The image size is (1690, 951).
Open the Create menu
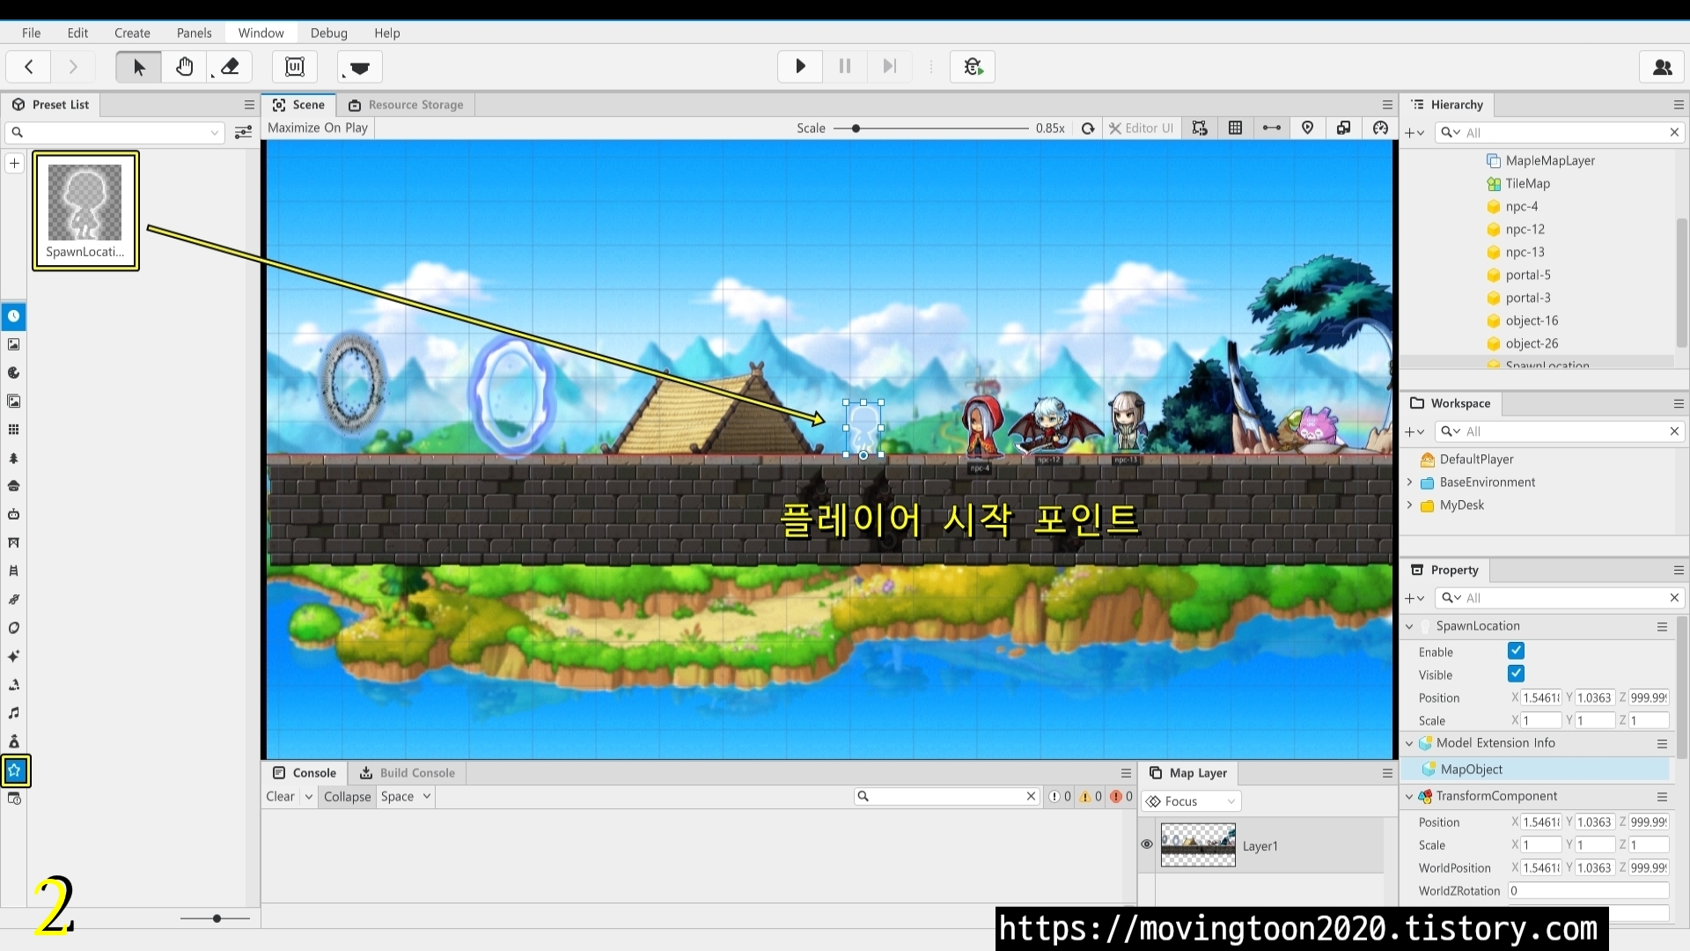tap(132, 33)
